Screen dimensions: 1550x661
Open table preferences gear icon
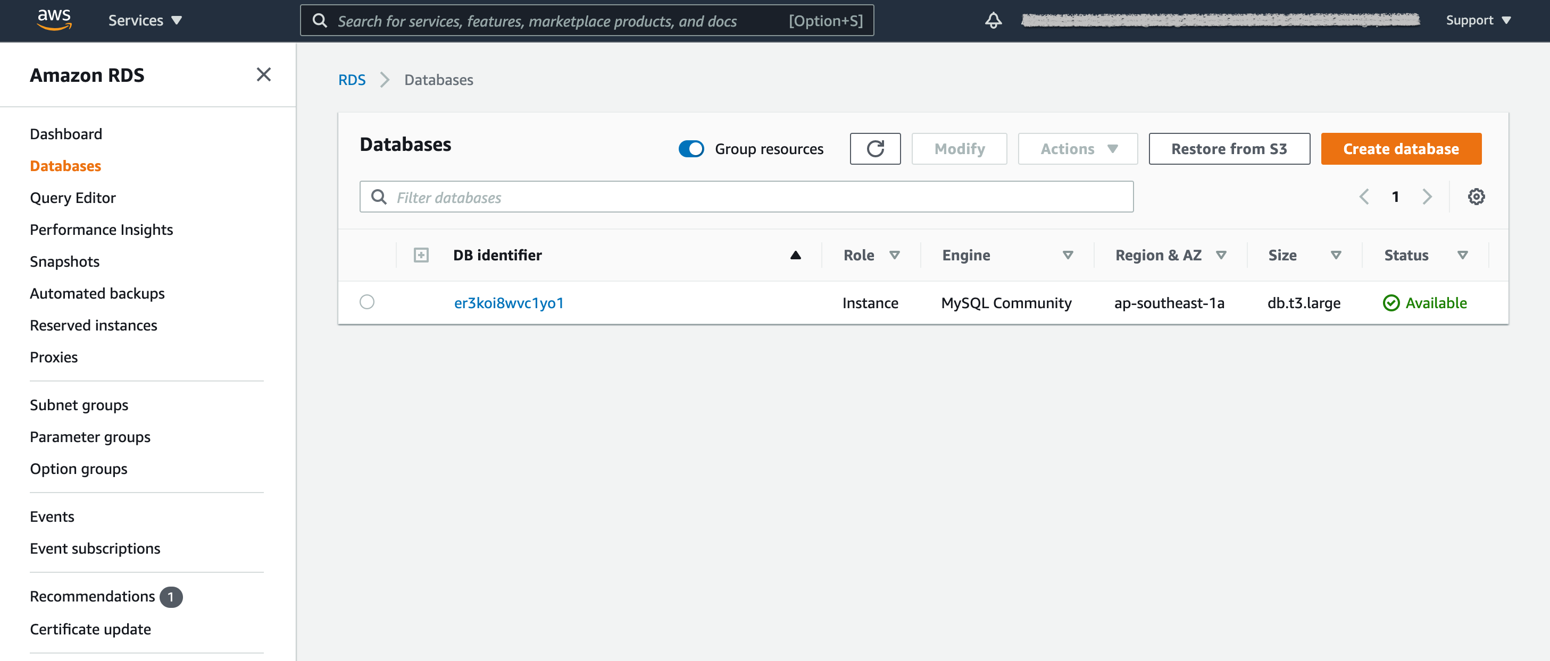click(1476, 197)
